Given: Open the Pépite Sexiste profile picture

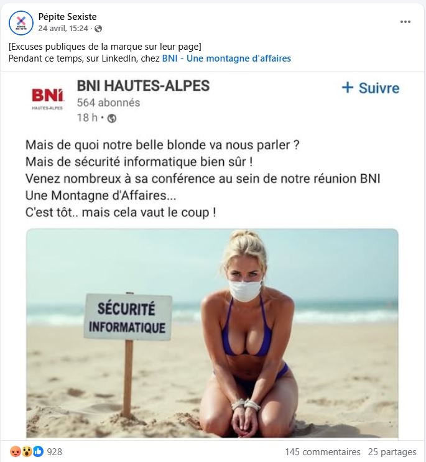Looking at the screenshot, I should tap(21, 22).
